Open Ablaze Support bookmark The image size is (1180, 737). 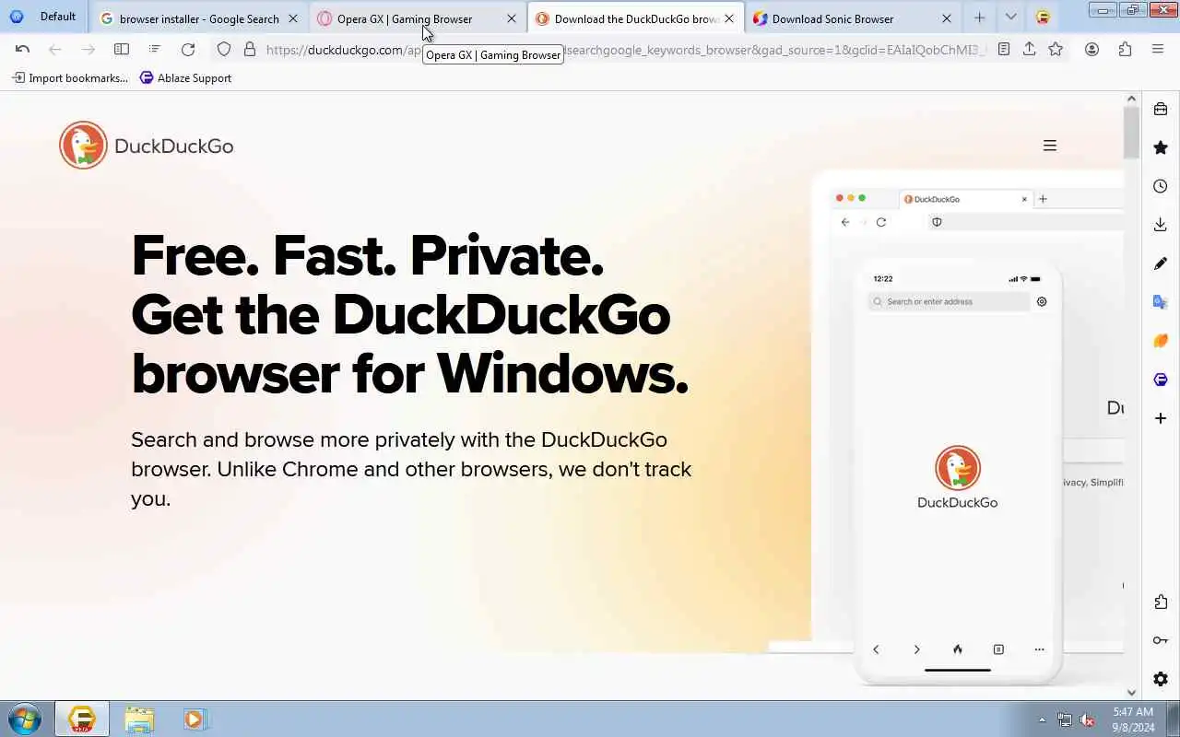click(x=185, y=78)
